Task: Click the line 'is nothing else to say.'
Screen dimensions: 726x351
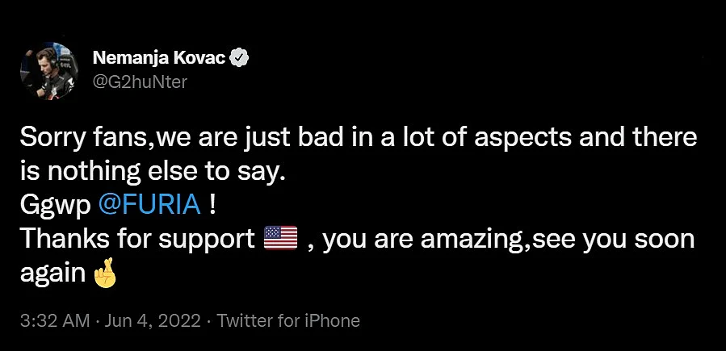Action: [x=151, y=172]
